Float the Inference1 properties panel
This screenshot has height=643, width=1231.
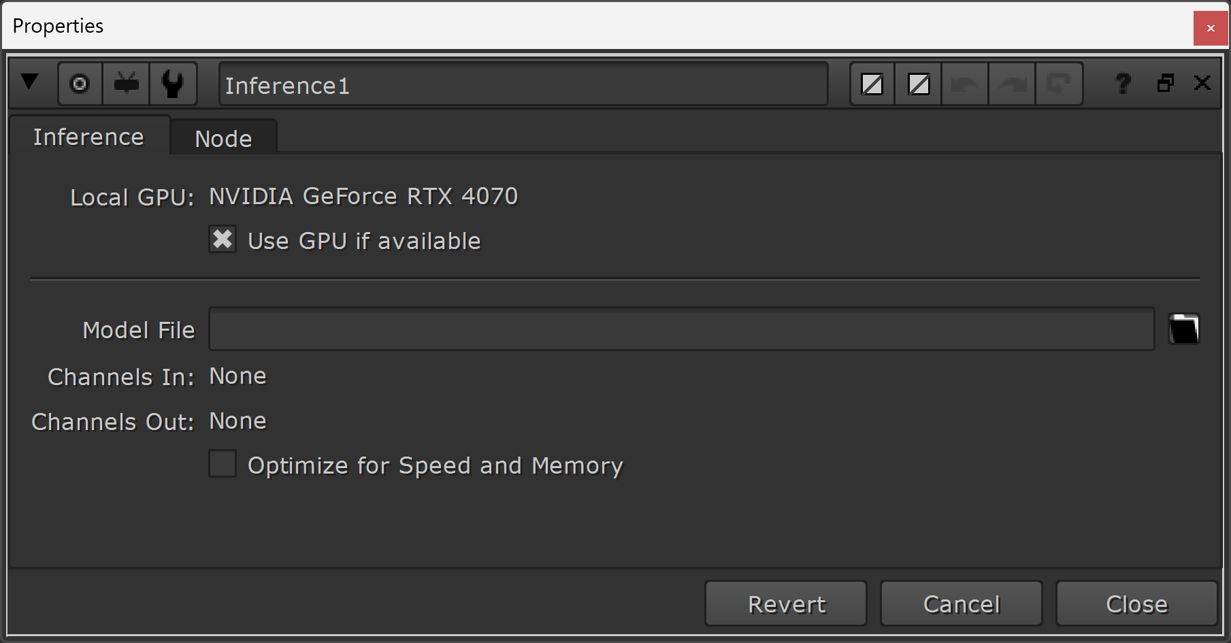pos(1166,83)
